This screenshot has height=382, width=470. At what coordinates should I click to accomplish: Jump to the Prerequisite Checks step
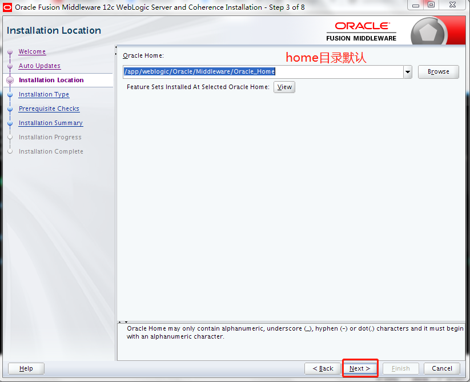[x=49, y=108]
